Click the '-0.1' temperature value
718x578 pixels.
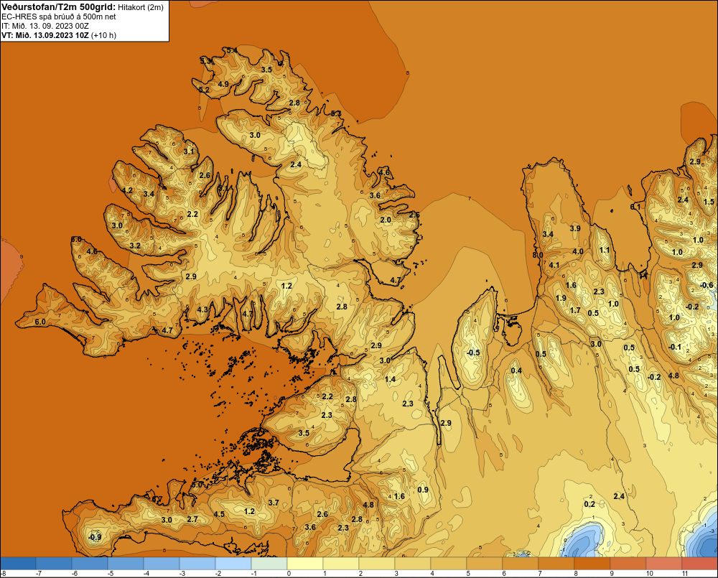click(x=674, y=348)
